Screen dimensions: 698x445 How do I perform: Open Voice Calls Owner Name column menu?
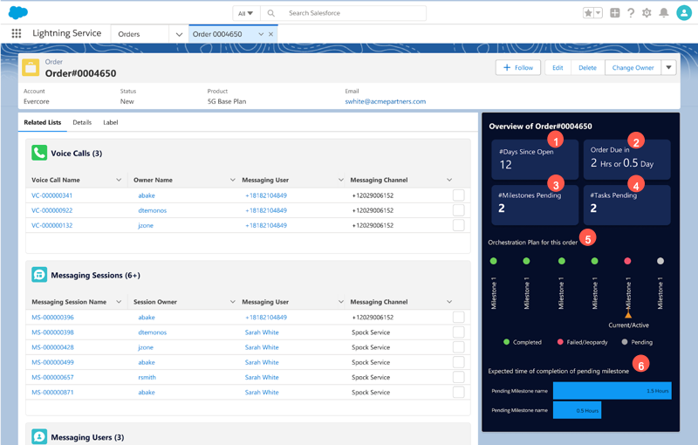point(232,180)
